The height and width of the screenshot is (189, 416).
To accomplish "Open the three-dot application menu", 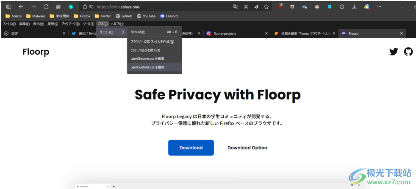I will [x=380, y=7].
